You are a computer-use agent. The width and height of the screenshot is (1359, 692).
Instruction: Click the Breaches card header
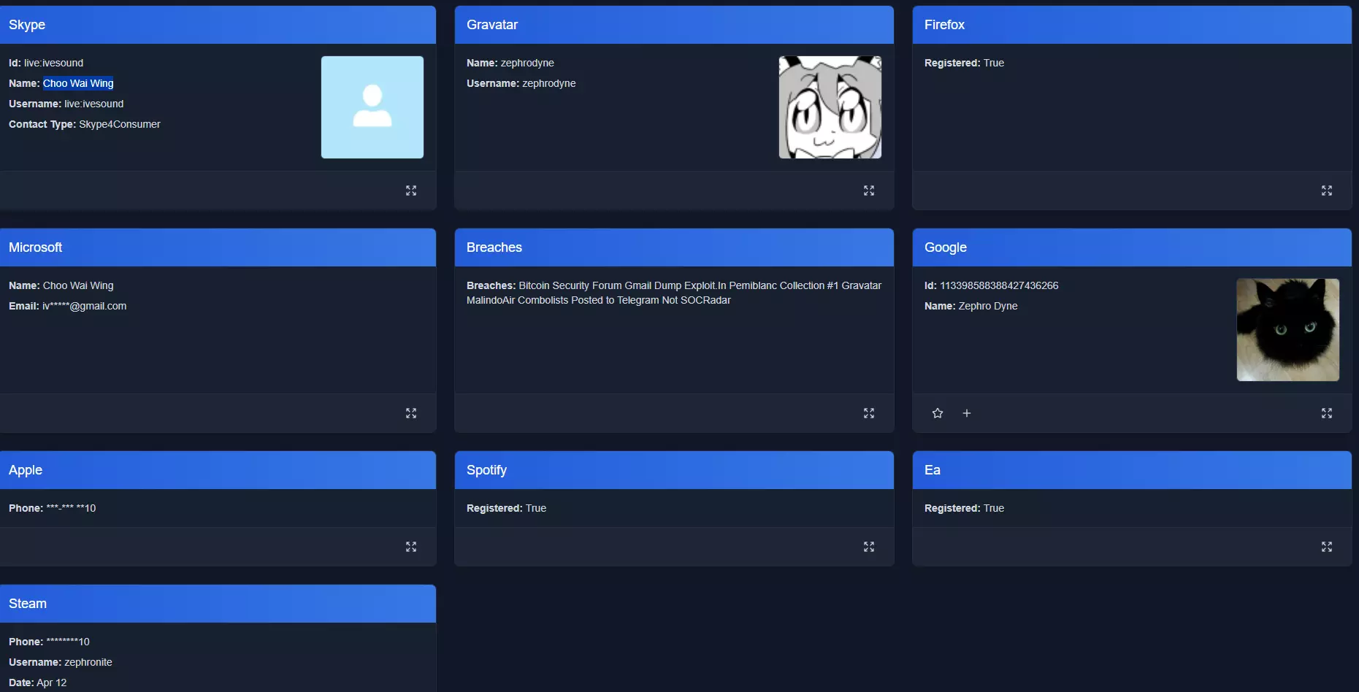pos(674,247)
